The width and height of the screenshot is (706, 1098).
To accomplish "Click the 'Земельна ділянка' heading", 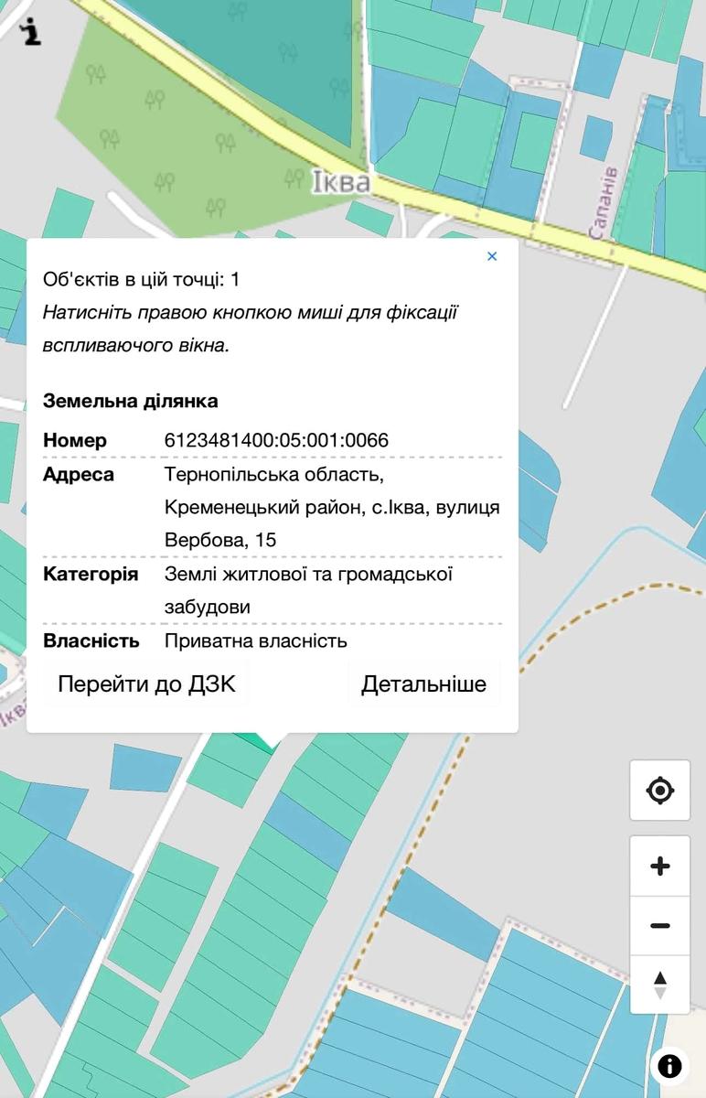I will tap(130, 401).
